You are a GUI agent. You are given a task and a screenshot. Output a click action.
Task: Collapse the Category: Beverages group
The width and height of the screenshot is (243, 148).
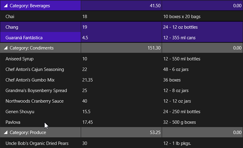click(6, 6)
